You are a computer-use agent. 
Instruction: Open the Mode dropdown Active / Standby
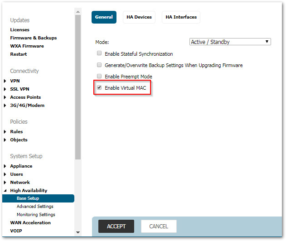click(x=230, y=42)
